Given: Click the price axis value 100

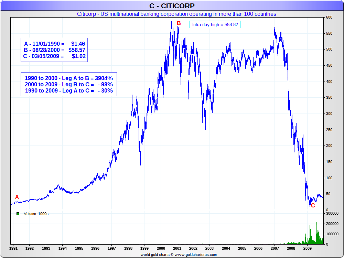Looking at the screenshot, I should [x=329, y=178].
